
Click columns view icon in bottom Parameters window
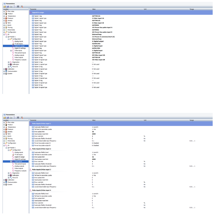[18, 118]
